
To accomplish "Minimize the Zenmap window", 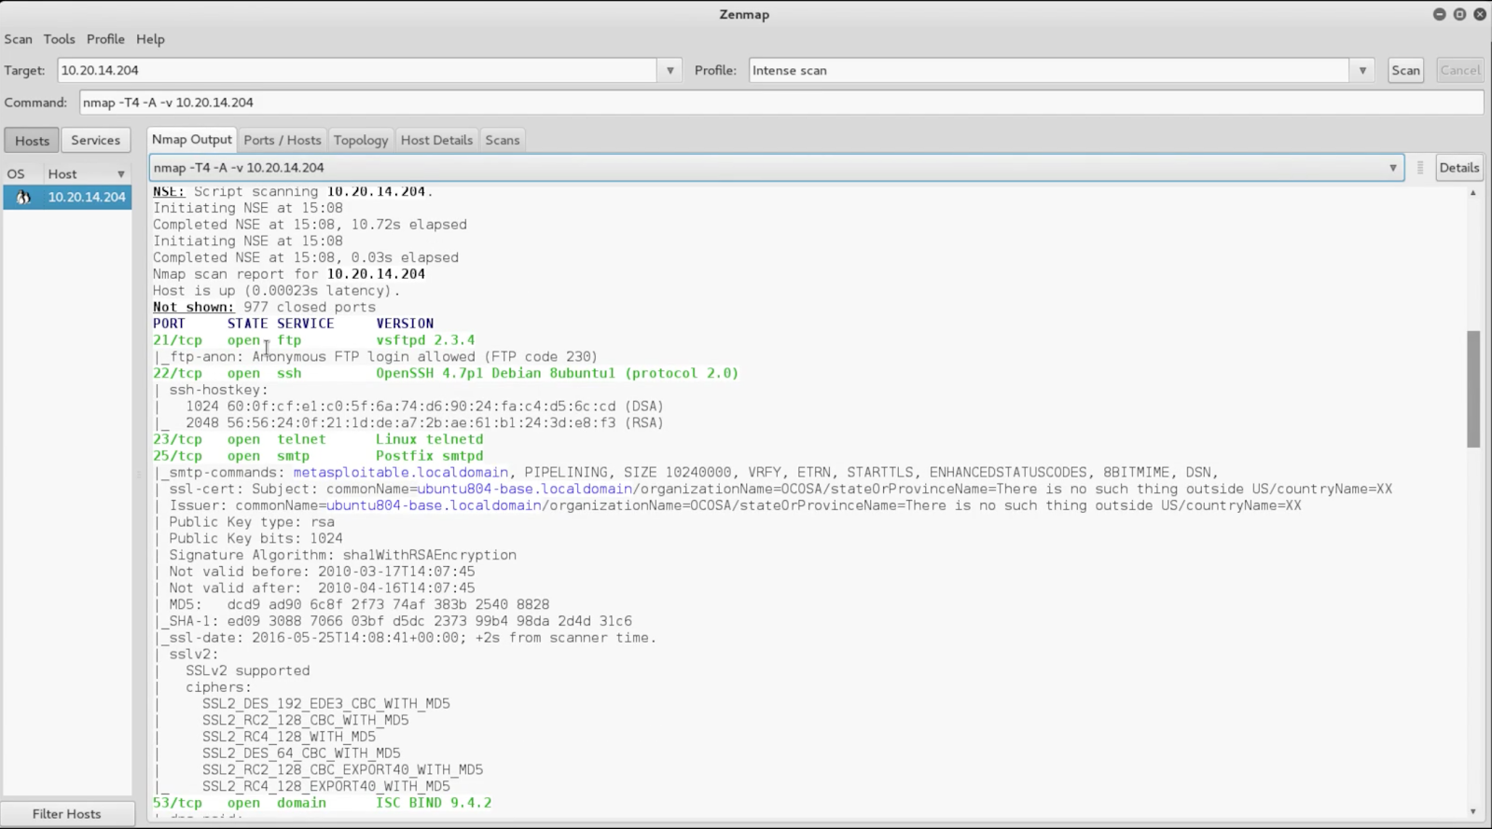I will [x=1439, y=14].
